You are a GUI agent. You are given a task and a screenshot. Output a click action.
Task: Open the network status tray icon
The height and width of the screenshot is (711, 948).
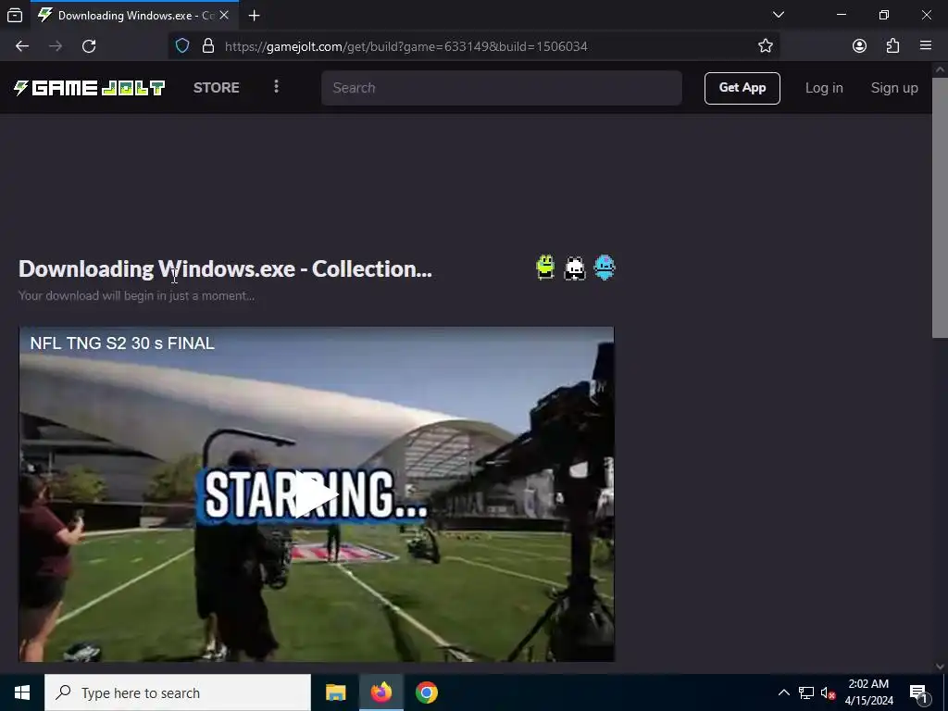(x=806, y=692)
